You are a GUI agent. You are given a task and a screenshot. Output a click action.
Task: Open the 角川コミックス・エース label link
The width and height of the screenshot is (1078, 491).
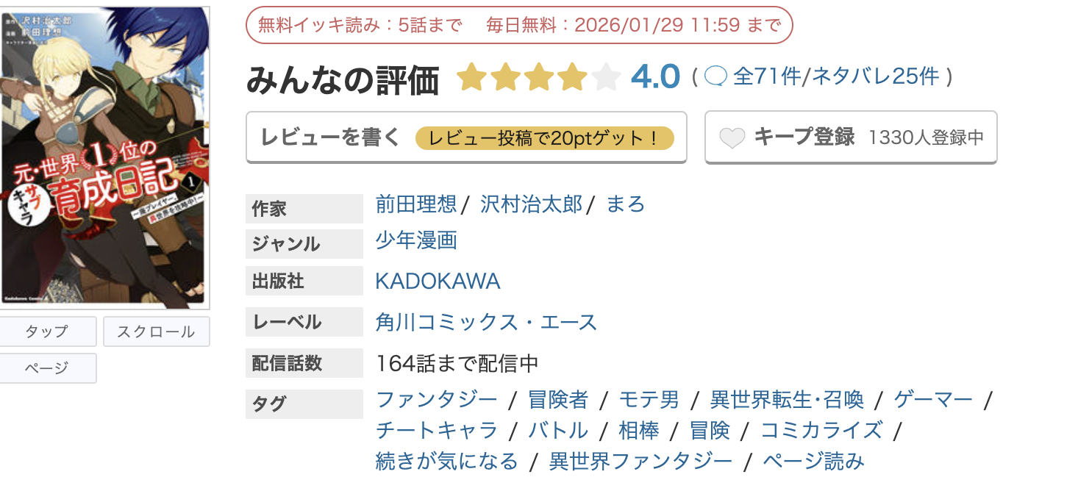[486, 321]
